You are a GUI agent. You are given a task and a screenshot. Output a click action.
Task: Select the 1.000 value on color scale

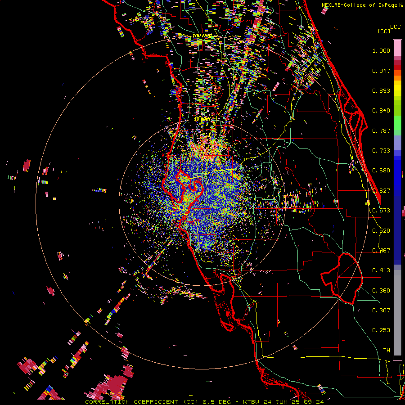(x=381, y=50)
